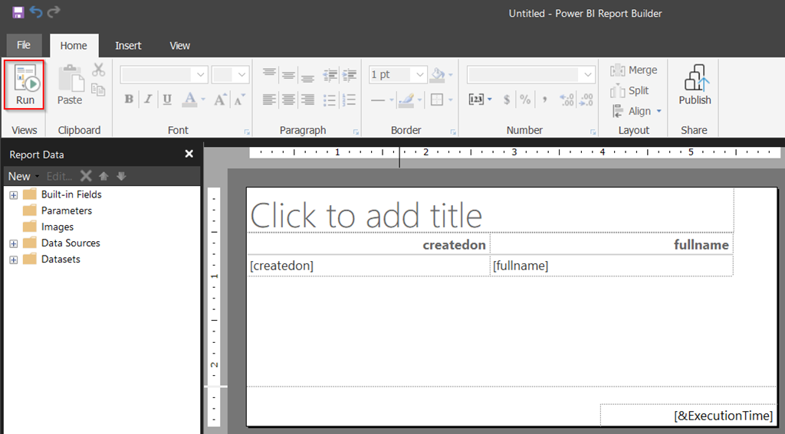Click Edit in Report Data toolbar
The image size is (785, 434).
(x=59, y=176)
